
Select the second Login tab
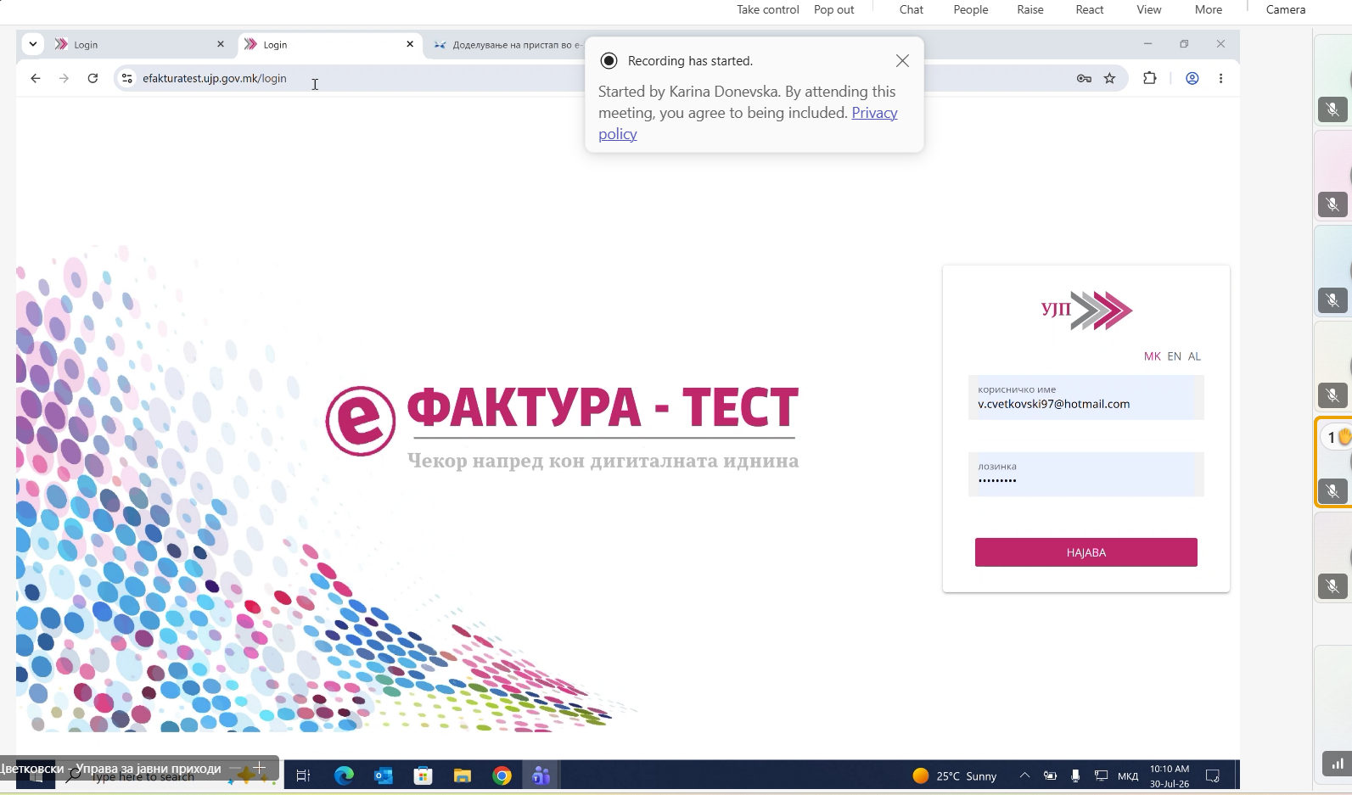(x=327, y=44)
